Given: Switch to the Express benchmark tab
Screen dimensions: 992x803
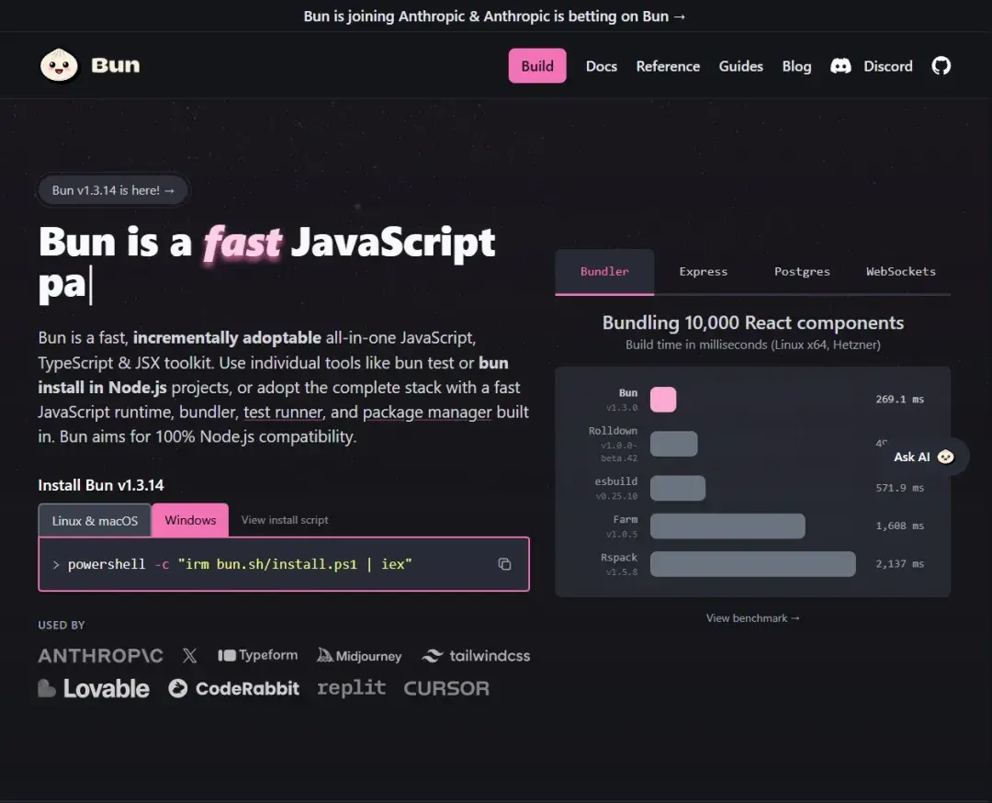Looking at the screenshot, I should click(704, 271).
